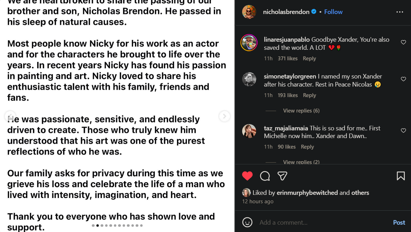This screenshot has width=411, height=232.
Task: Open the comment bubble icon
Action: point(265,176)
